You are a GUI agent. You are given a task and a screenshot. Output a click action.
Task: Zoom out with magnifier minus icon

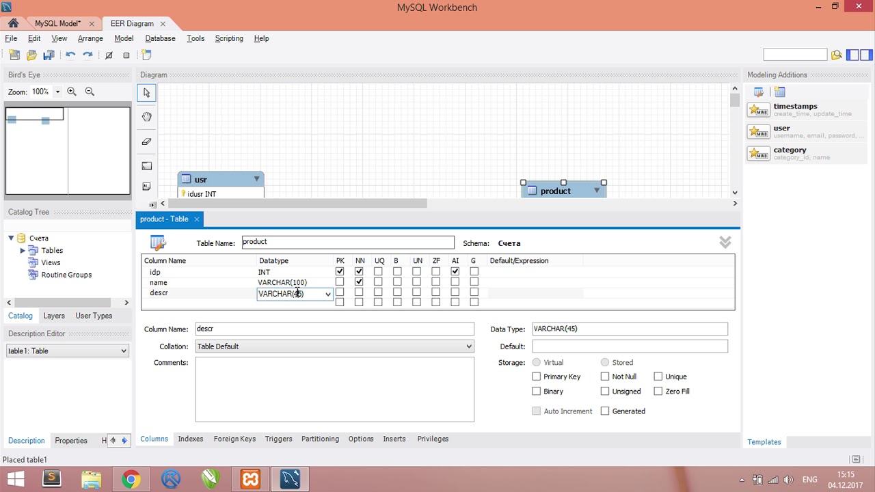tap(90, 92)
